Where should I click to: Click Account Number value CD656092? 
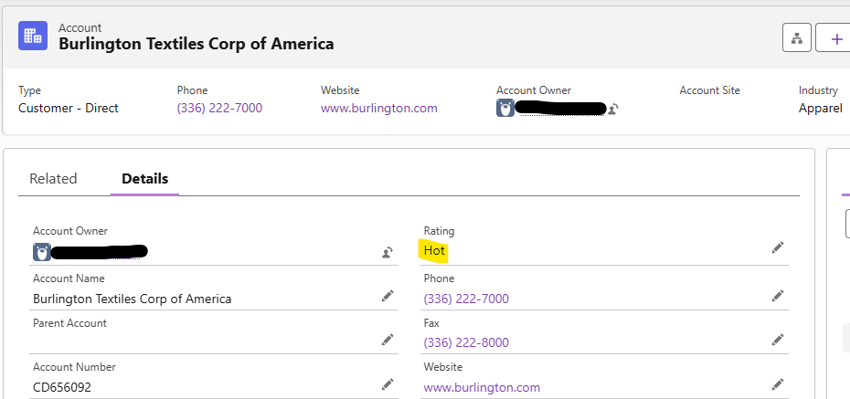(x=62, y=387)
